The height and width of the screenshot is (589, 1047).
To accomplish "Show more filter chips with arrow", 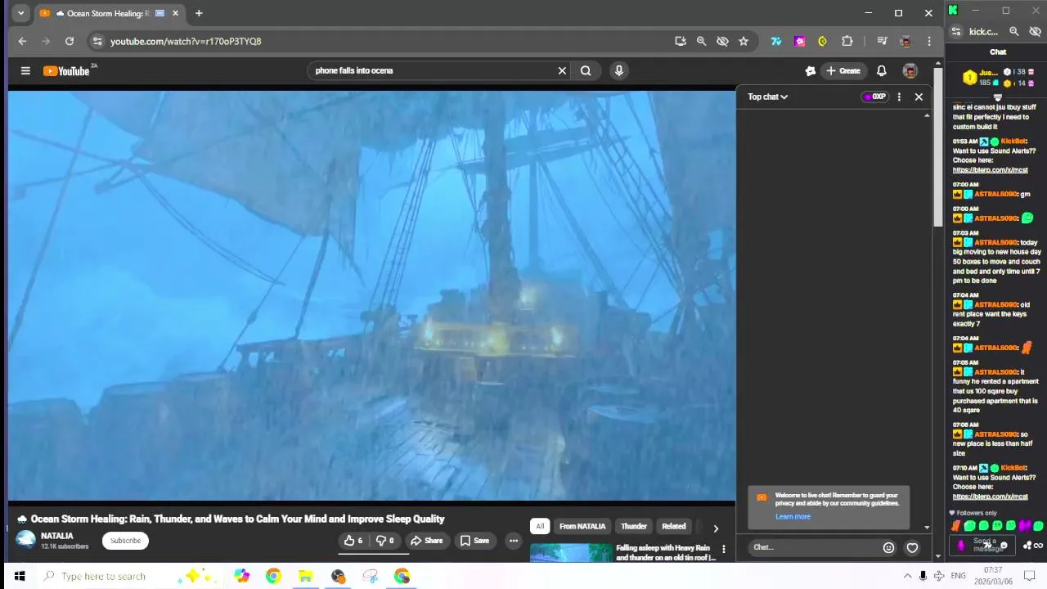I will [716, 528].
